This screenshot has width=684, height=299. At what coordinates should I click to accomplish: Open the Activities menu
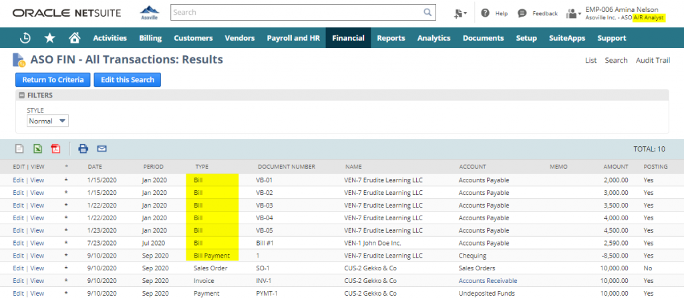click(x=110, y=38)
